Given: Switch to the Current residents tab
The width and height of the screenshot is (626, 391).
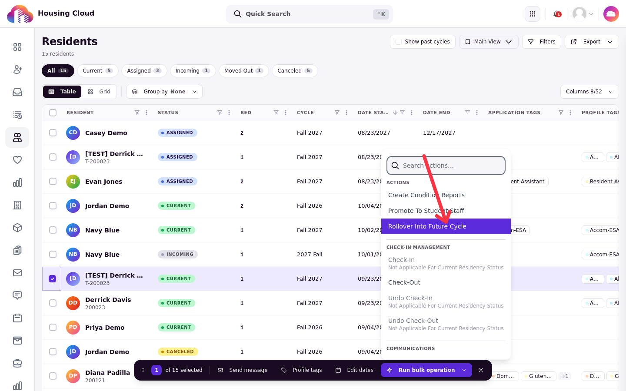Looking at the screenshot, I should (x=98, y=71).
